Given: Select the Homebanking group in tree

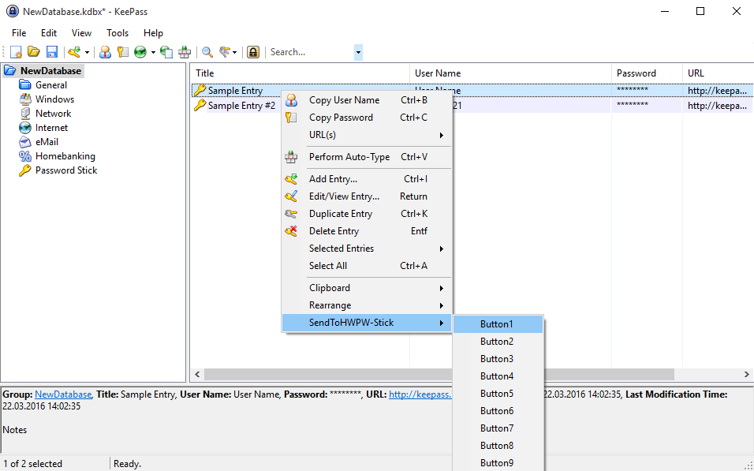Looking at the screenshot, I should [x=65, y=156].
